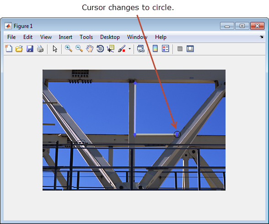Maximize the Figure 1 window
The height and width of the screenshot is (224, 269).
(x=242, y=26)
